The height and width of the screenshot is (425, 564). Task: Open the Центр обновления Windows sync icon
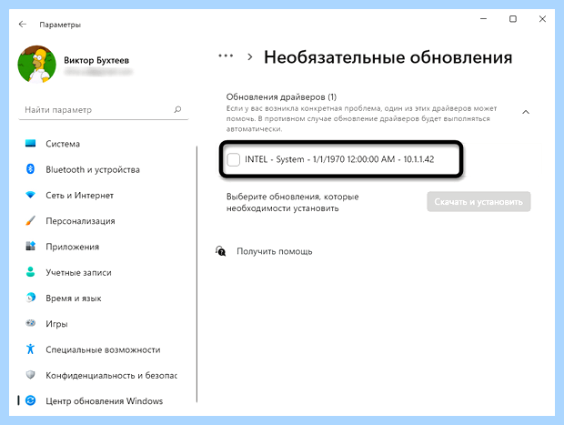coord(31,400)
